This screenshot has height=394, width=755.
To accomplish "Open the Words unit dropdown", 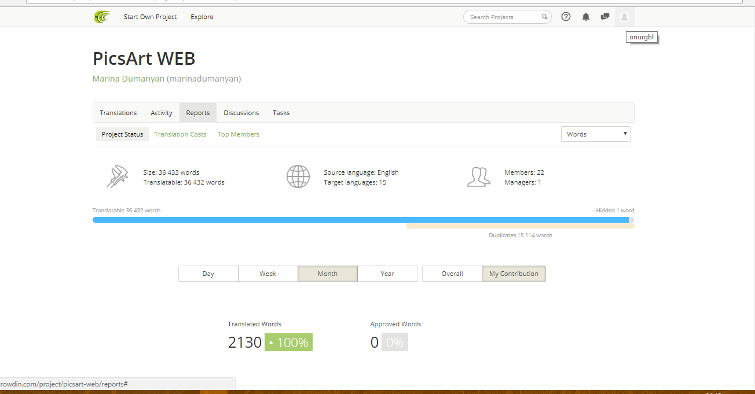I will tap(596, 134).
